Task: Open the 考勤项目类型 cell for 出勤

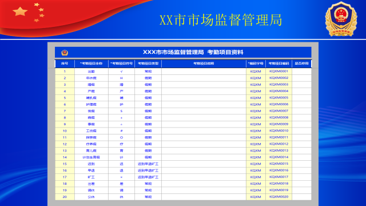Action: [148, 72]
